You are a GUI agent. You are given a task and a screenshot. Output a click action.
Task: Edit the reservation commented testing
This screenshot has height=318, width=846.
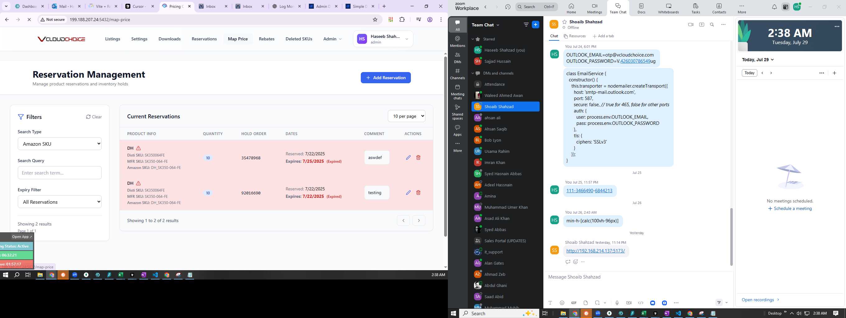[x=408, y=193]
